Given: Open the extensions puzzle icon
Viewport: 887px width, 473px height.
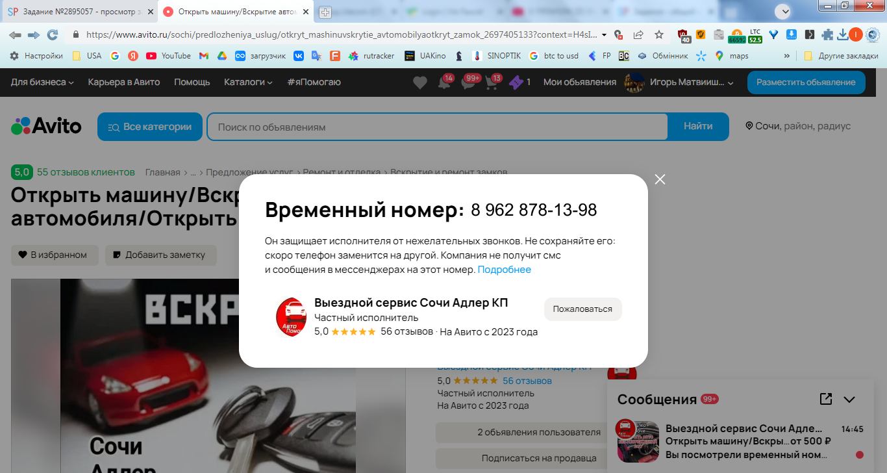Looking at the screenshot, I should point(827,34).
